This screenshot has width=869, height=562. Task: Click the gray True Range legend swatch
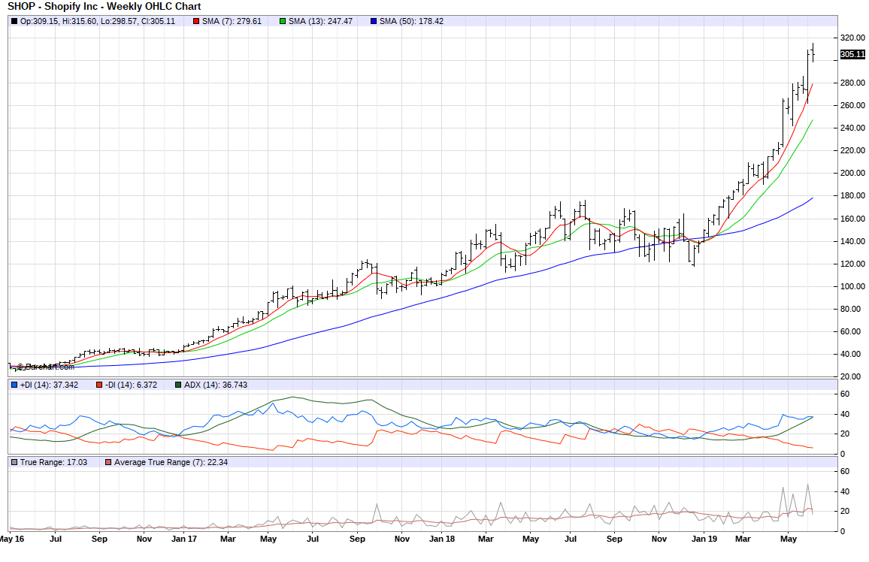[x=14, y=462]
